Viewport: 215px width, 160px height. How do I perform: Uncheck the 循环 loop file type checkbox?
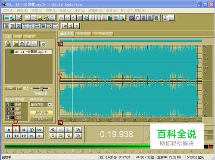click(x=8, y=109)
